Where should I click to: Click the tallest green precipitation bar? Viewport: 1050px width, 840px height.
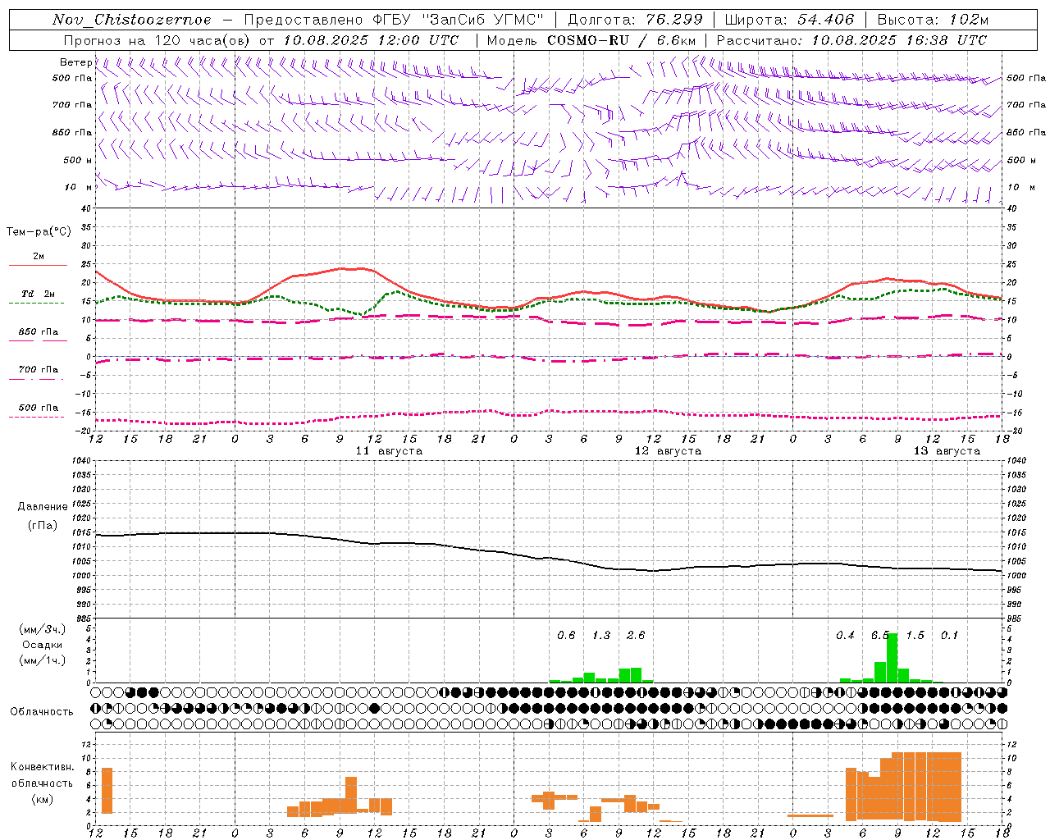coord(892,658)
